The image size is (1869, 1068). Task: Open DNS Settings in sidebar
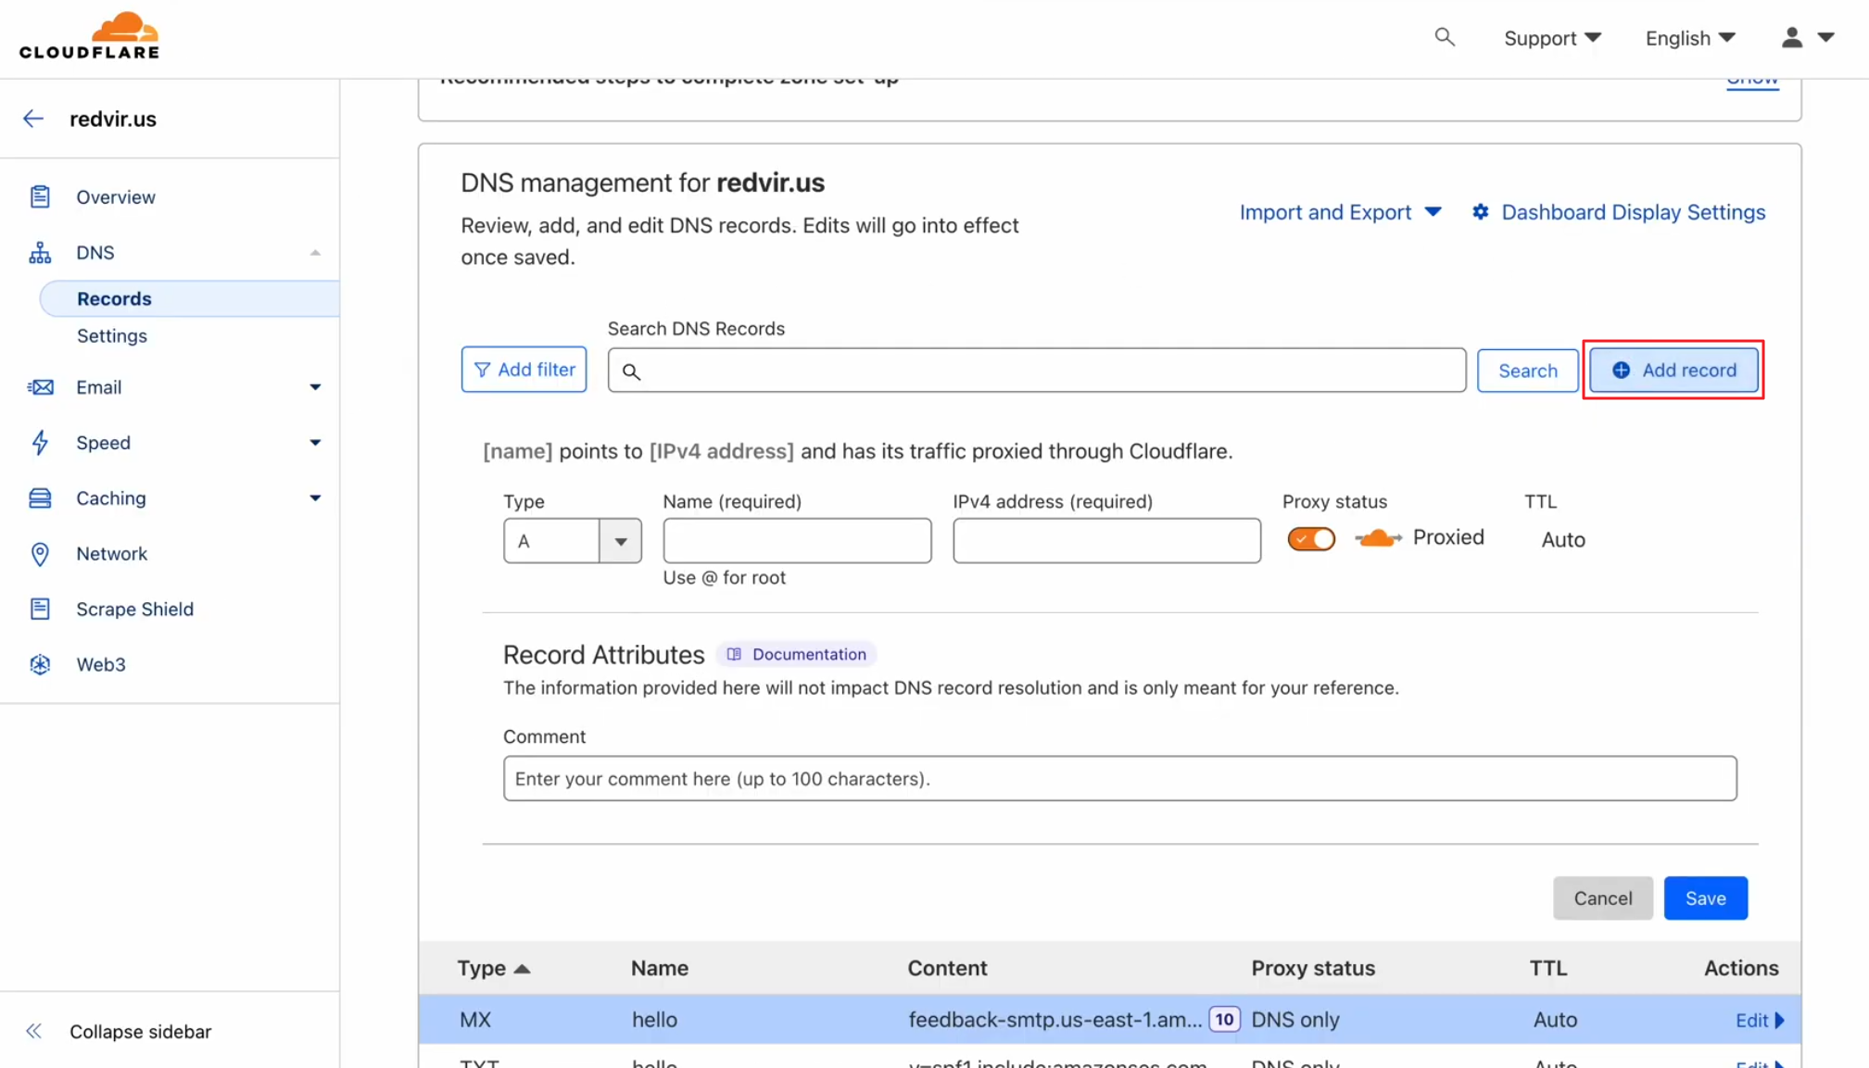112,335
